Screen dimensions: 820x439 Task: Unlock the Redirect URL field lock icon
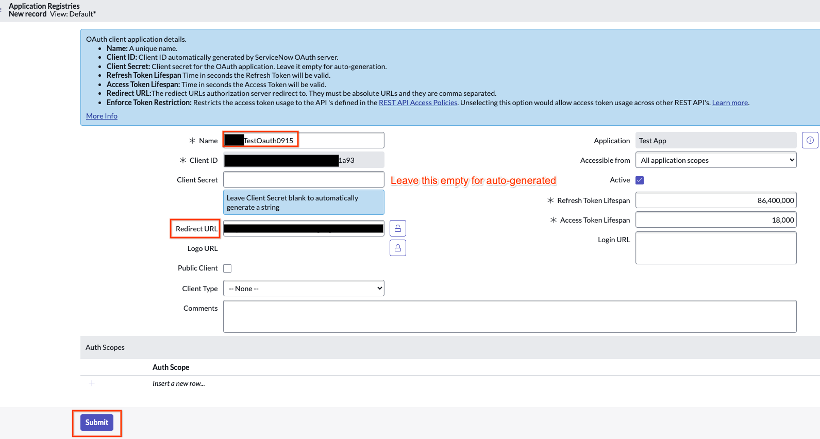coord(397,228)
